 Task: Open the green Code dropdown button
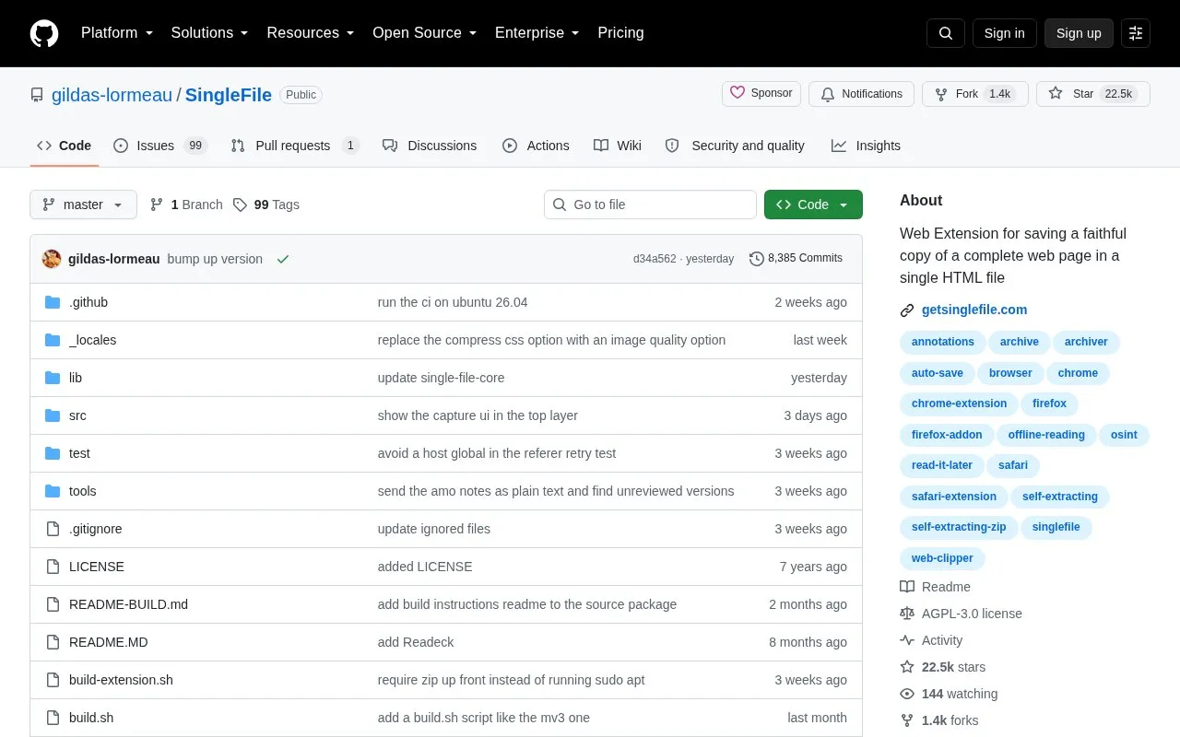pos(813,205)
